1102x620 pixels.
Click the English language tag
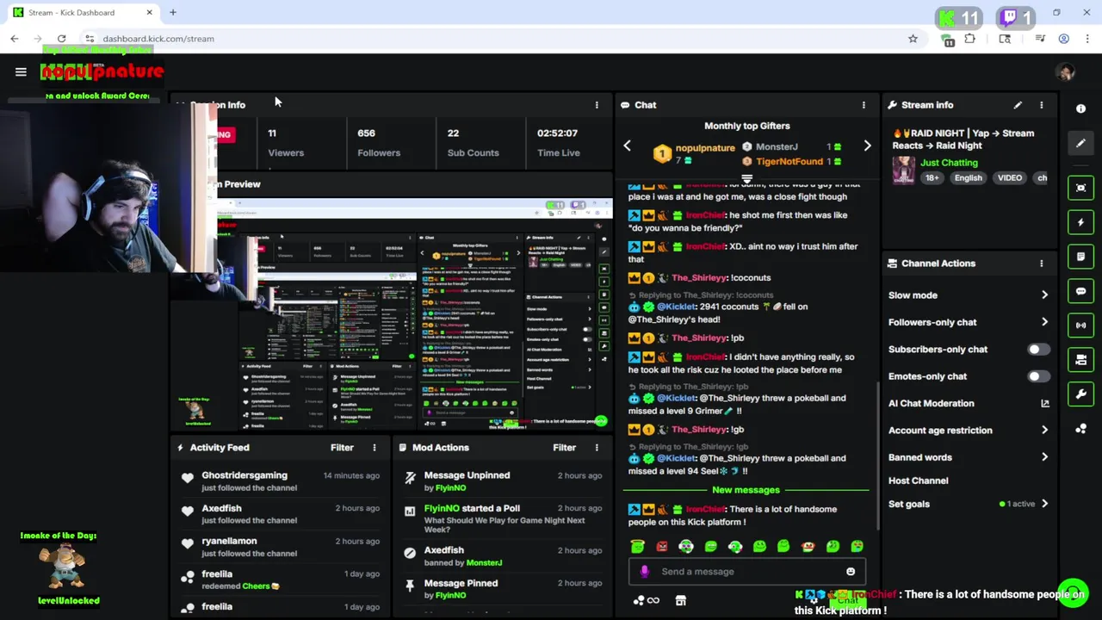click(968, 178)
